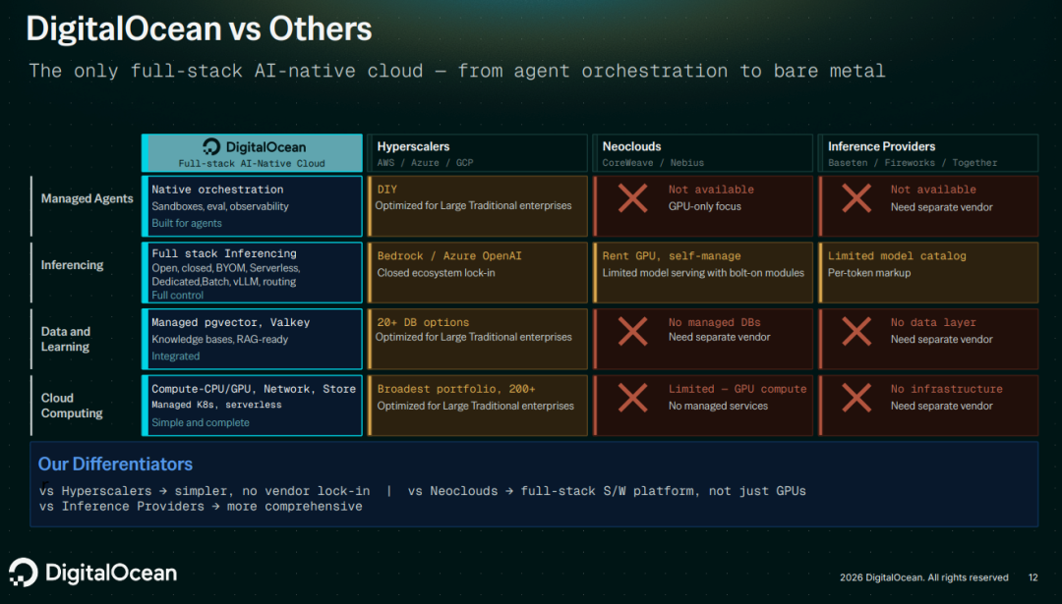The width and height of the screenshot is (1062, 604).
Task: Click red X beside No infrastructure
Action: point(856,398)
